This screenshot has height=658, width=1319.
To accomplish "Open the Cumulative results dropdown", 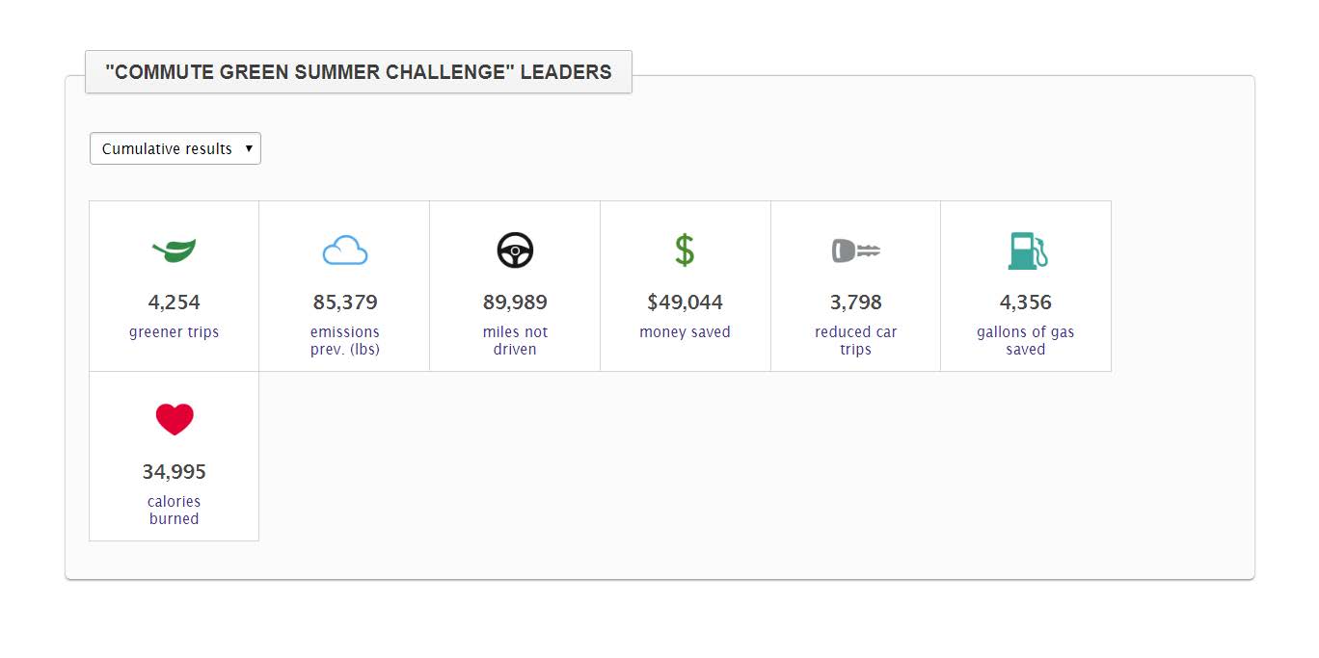I will click(x=175, y=148).
